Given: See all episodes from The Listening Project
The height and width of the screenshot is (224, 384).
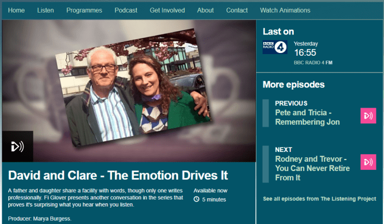Looking at the screenshot, I should pos(319,199).
